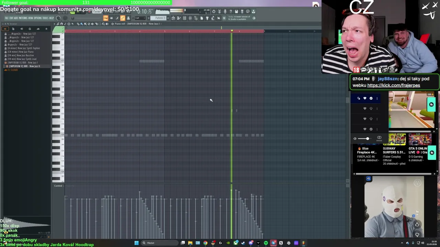Expand the piano roll options arrow menu
The width and height of the screenshot is (440, 247).
(54, 24)
